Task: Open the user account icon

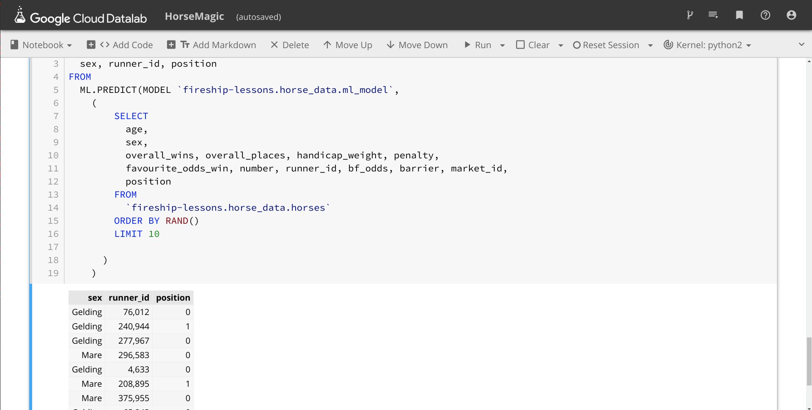Action: tap(791, 15)
